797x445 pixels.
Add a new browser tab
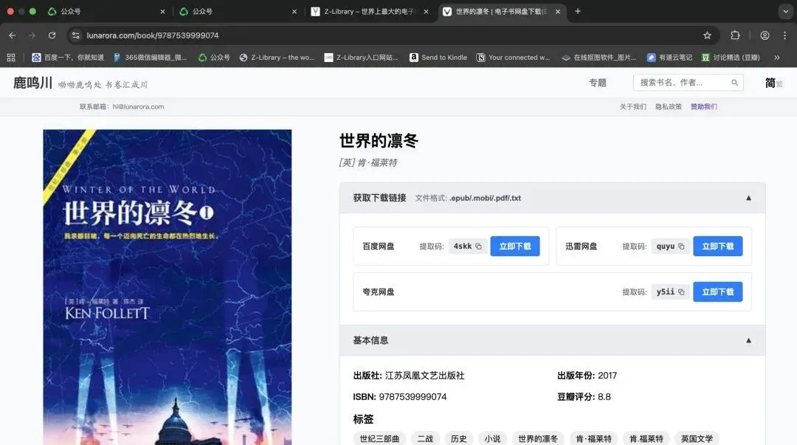tap(577, 11)
